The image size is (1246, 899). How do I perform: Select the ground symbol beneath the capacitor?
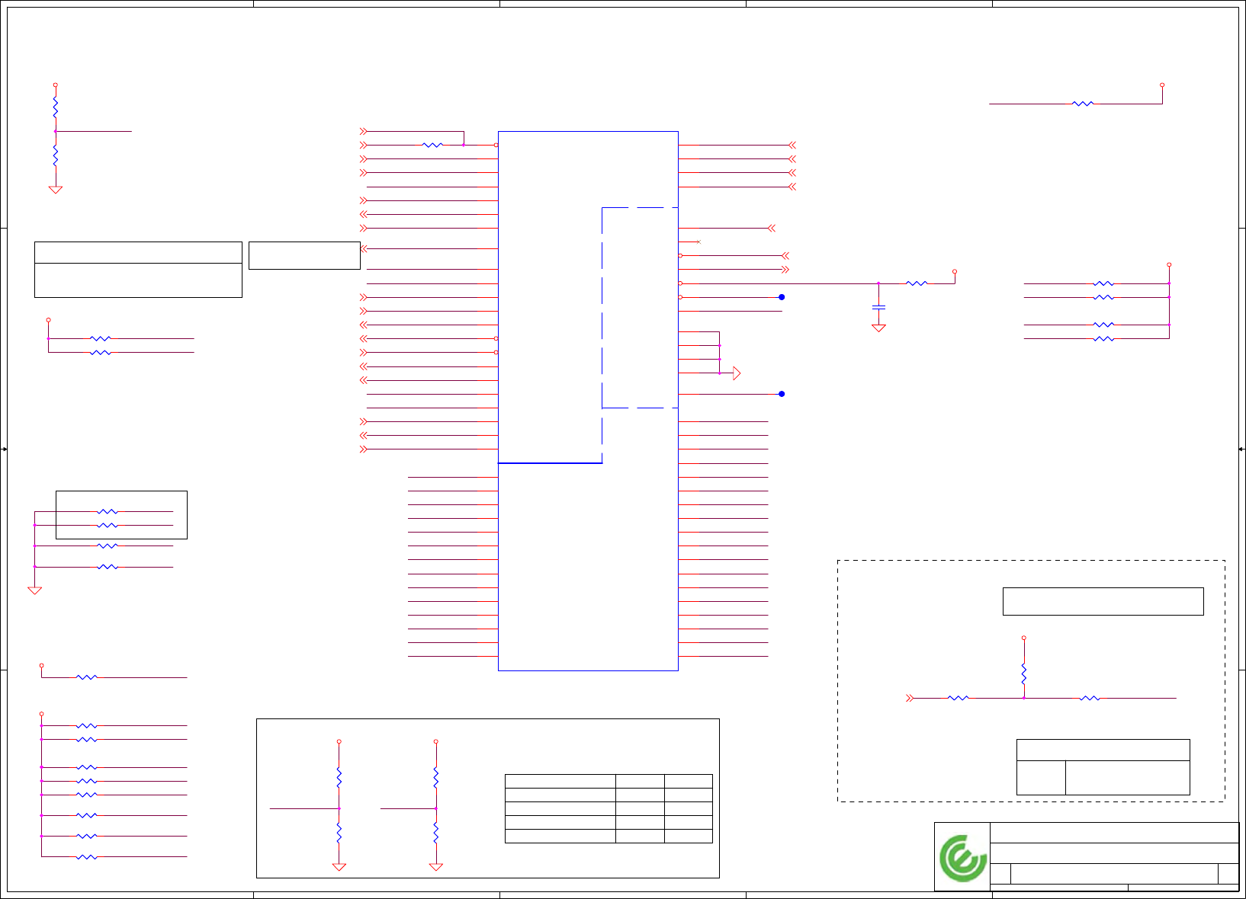click(878, 328)
